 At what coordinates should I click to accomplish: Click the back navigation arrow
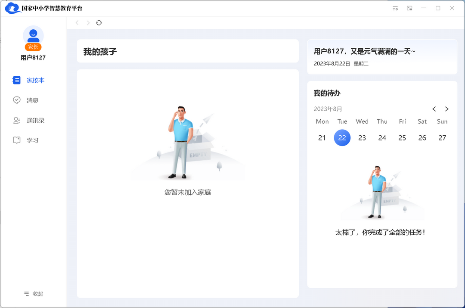click(77, 22)
